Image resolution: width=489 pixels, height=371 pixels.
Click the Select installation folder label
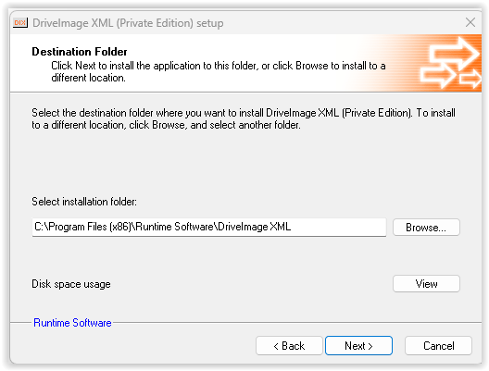click(84, 202)
